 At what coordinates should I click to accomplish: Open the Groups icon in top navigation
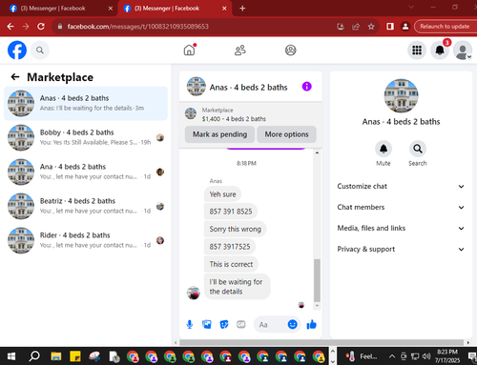pyautogui.click(x=290, y=51)
